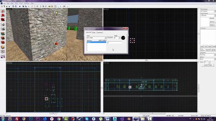Click the save window state icon
216x121 pixels.
(x=16, y=6)
